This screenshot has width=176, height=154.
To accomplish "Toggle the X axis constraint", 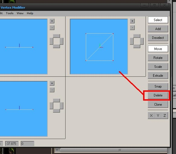I will 151,116.
